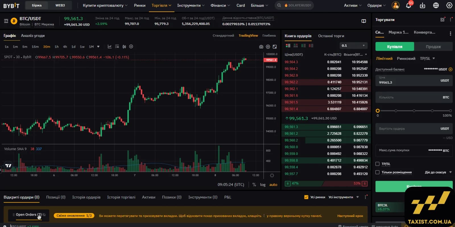Switch to Останні торги tab

point(331,36)
